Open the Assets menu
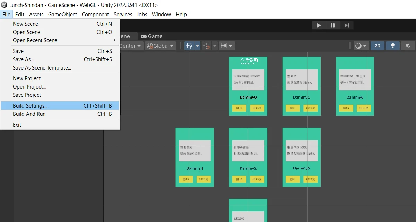The image size is (416, 222). (36, 15)
